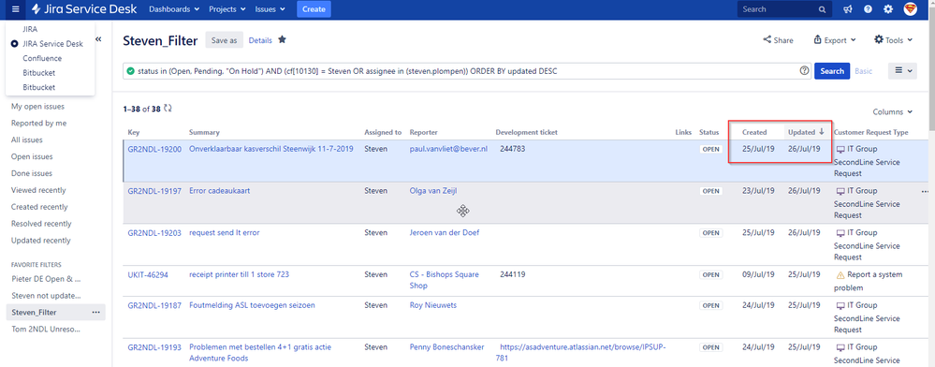The width and height of the screenshot is (935, 367).
Task: Star the Steven_Filter as favorite
Action: [282, 40]
